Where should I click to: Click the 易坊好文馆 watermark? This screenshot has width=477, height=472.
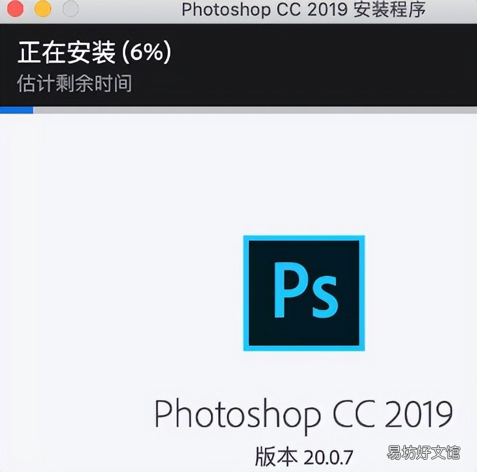[423, 452]
